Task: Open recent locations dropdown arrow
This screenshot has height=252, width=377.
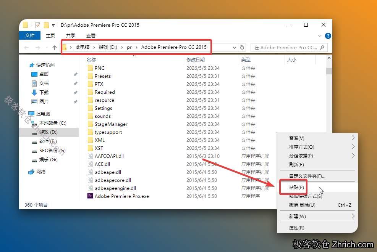Action: pyautogui.click(x=46, y=48)
